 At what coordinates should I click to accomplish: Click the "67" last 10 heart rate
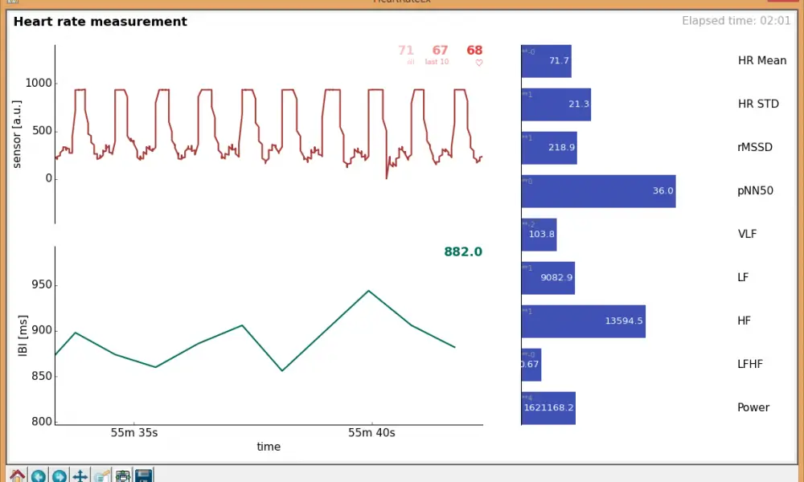(x=440, y=50)
